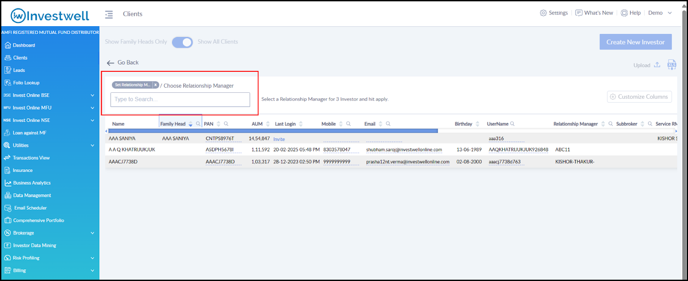Expand the Risk Profiling menu
This screenshot has height=281, width=688.
[x=92, y=258]
